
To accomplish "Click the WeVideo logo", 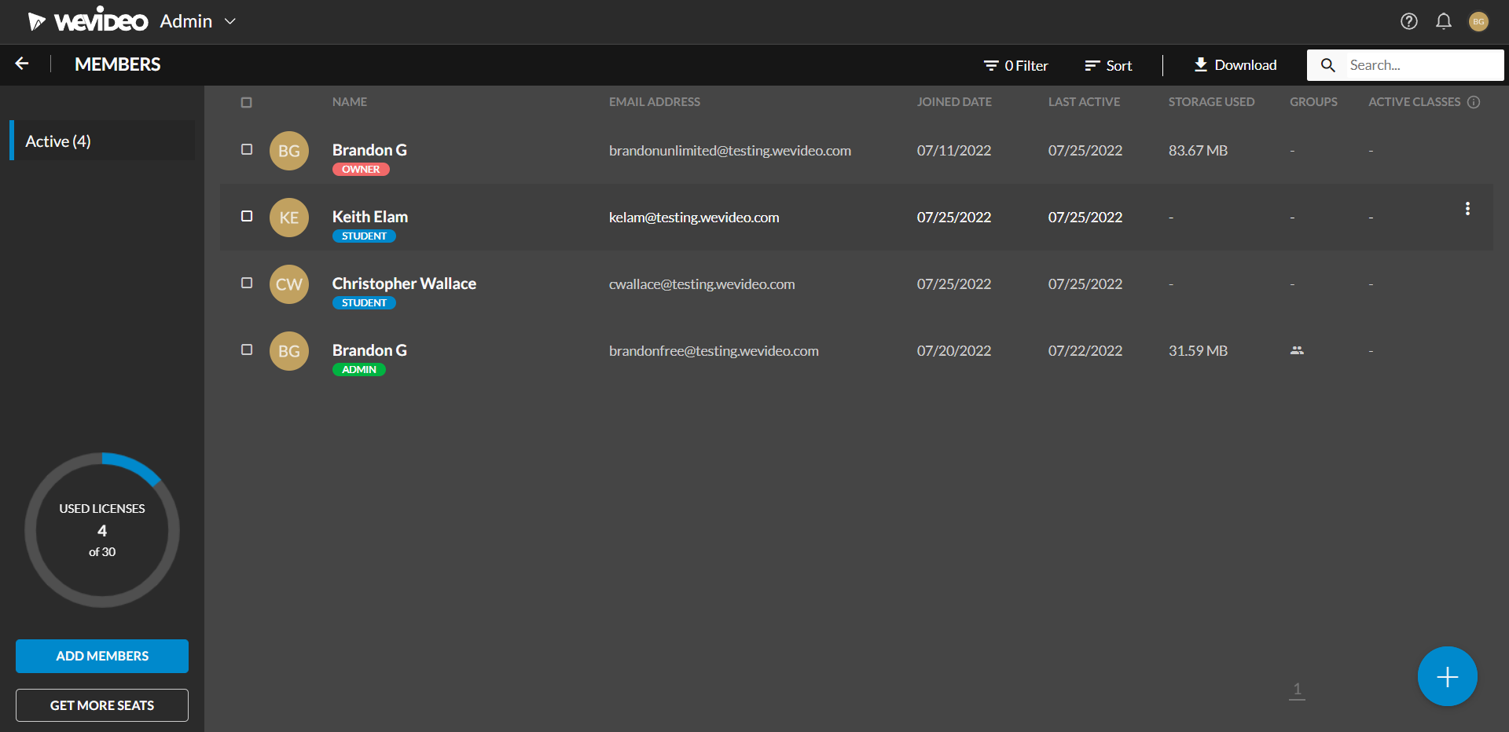I will tap(88, 21).
